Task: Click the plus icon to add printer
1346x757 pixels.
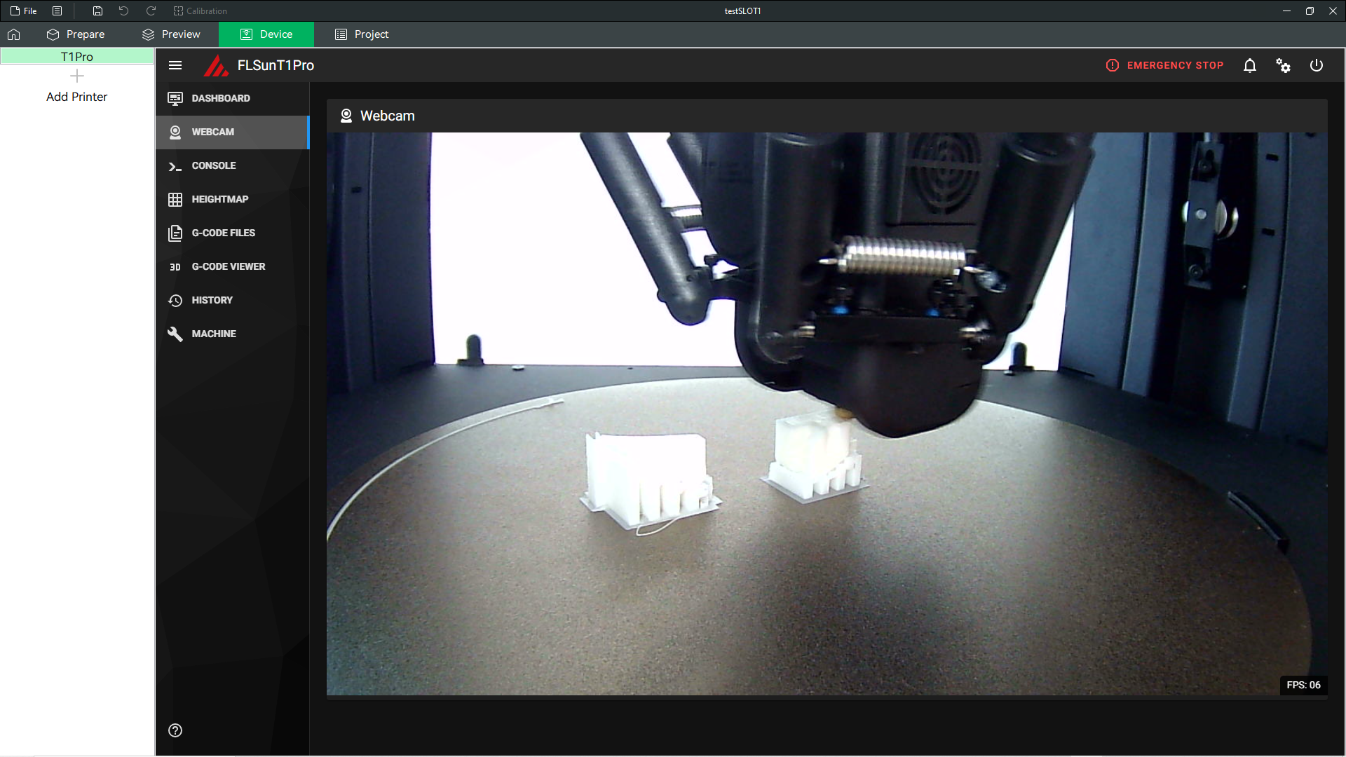Action: point(77,76)
